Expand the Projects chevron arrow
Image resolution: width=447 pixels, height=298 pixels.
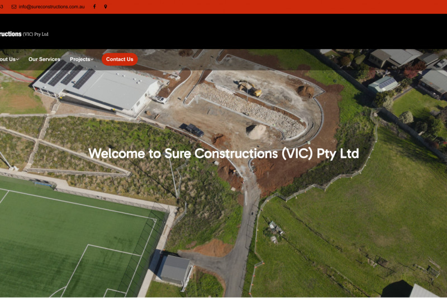click(92, 59)
